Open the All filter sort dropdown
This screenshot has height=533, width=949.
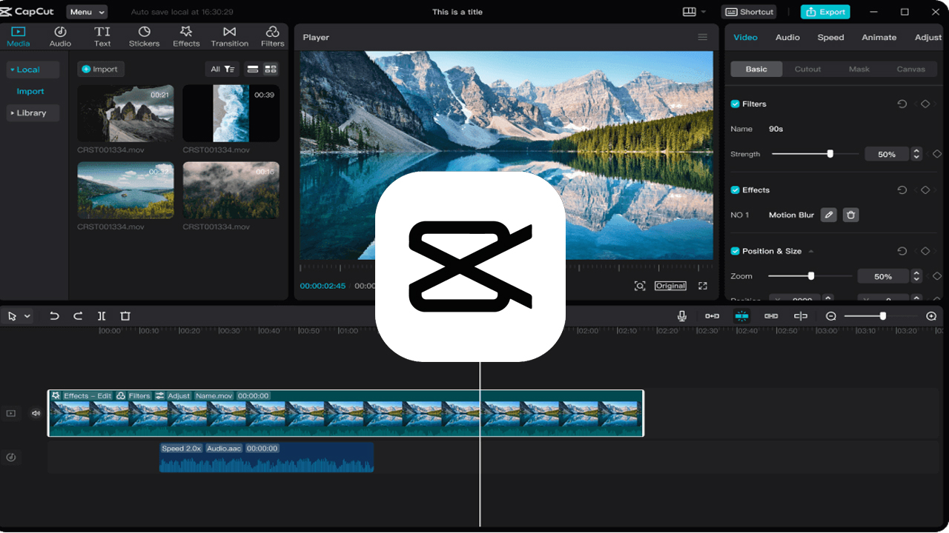[x=222, y=69]
